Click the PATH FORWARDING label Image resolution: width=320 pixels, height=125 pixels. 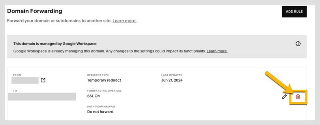(101, 107)
